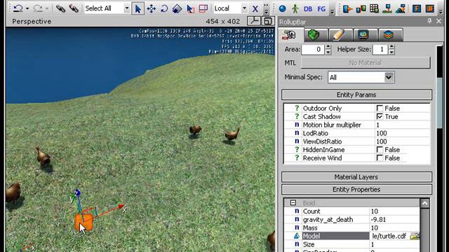
Task: Pin the RollupBar panel
Action: point(429,21)
